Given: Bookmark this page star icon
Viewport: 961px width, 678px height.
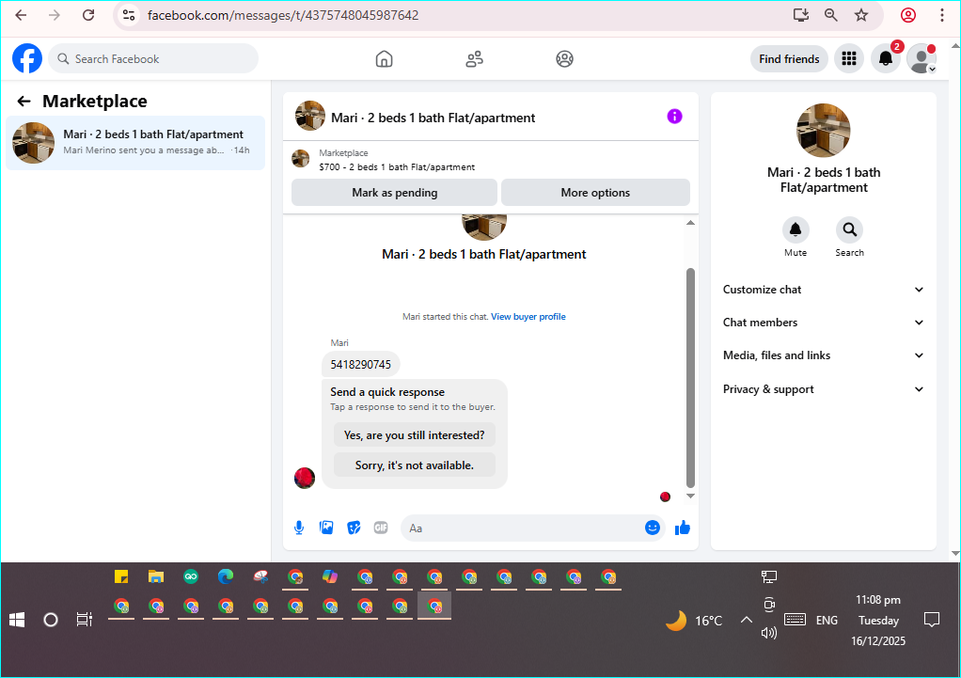Looking at the screenshot, I should coord(861,15).
